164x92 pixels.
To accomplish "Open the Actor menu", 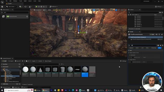I will click(35, 1).
